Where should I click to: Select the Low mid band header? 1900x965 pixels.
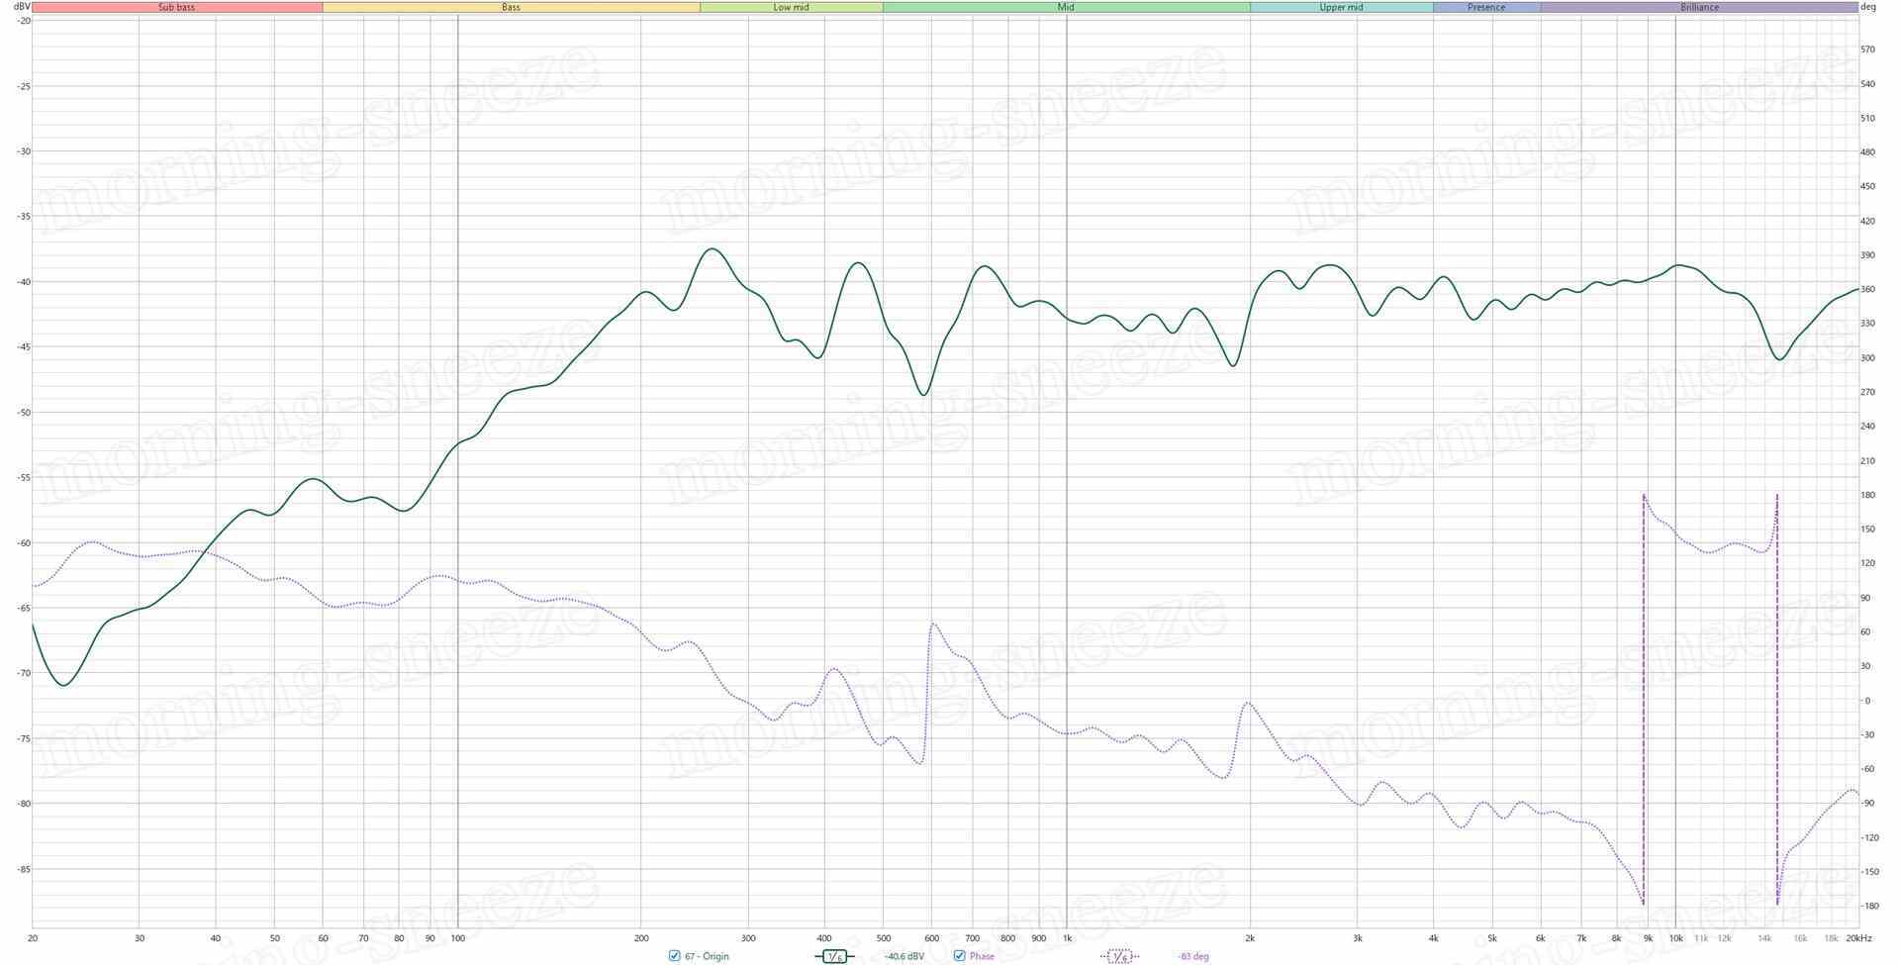click(x=791, y=7)
